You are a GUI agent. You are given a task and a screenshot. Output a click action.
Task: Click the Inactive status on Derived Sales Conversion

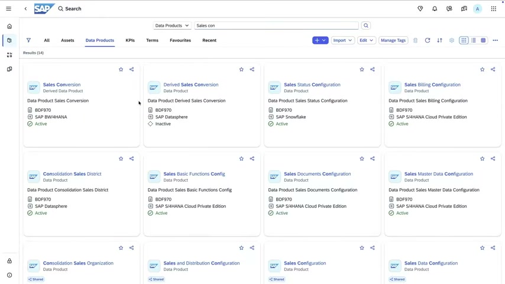(163, 124)
